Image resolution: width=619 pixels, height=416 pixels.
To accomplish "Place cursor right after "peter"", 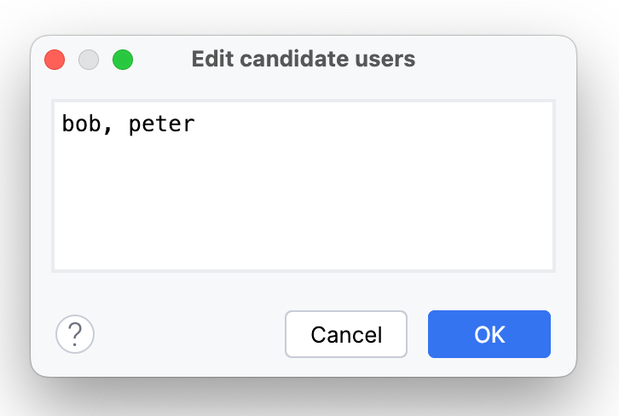I will [x=196, y=125].
